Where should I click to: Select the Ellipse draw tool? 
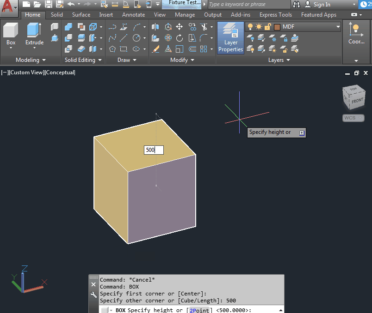click(136, 49)
